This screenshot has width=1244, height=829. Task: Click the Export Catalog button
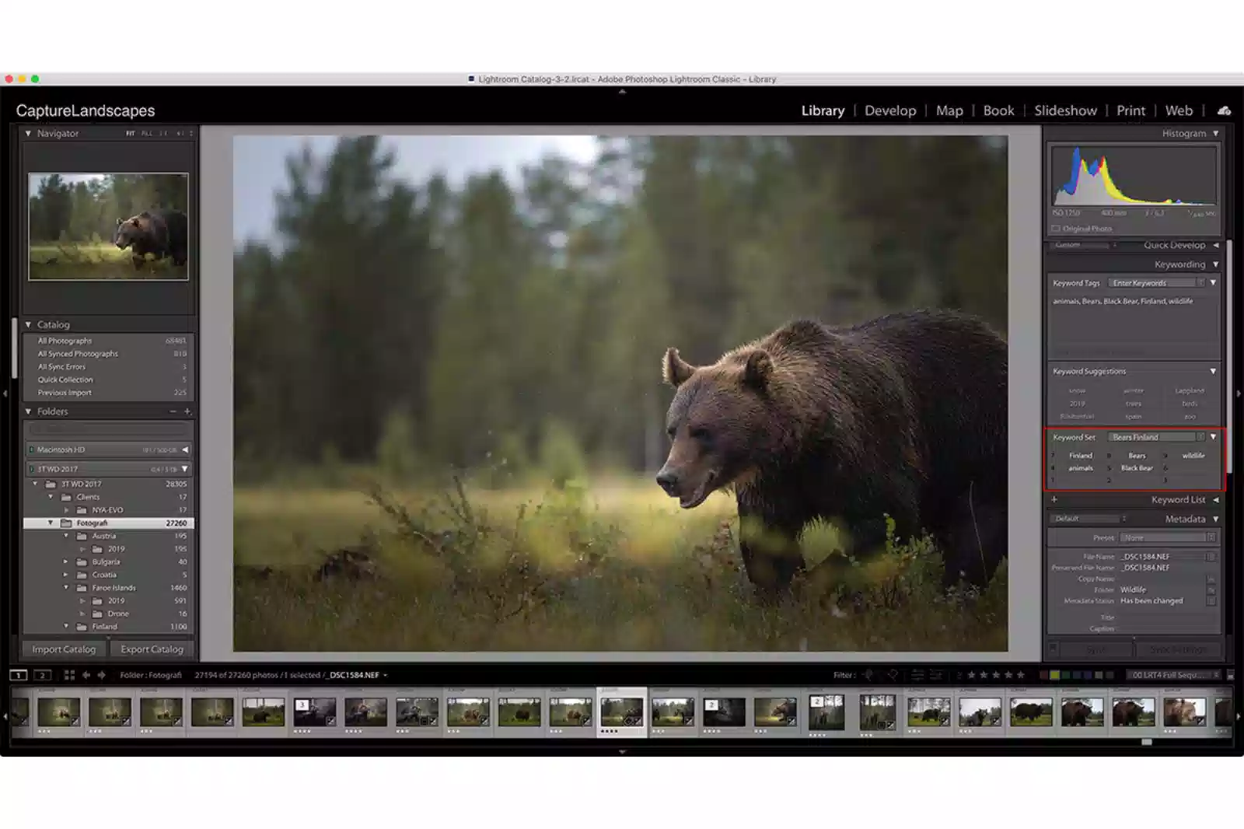(x=152, y=649)
